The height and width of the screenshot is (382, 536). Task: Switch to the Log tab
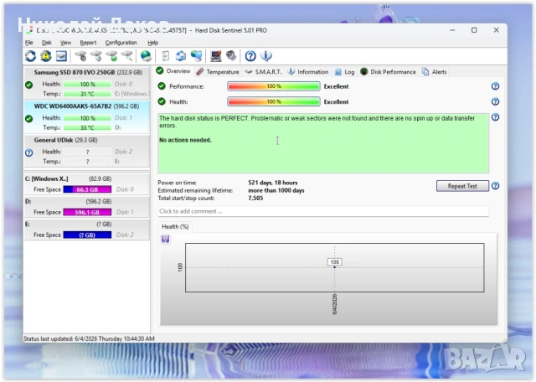[344, 72]
